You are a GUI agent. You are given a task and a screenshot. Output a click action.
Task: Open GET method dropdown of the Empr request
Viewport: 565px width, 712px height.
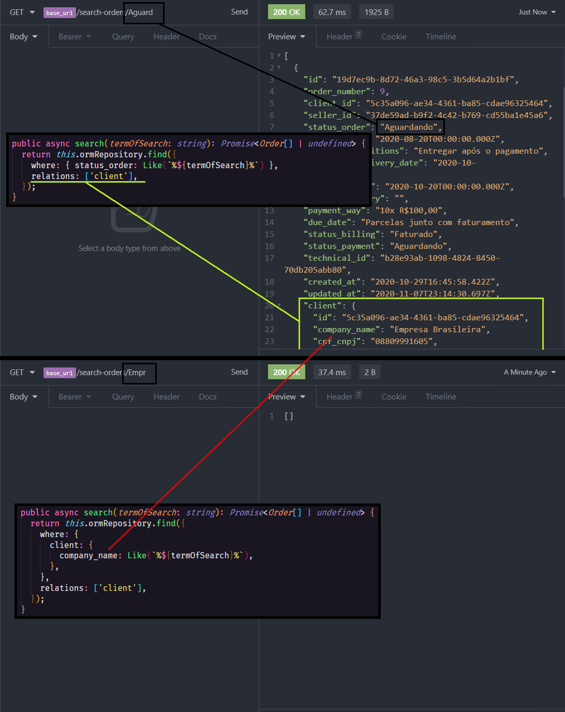pos(22,373)
